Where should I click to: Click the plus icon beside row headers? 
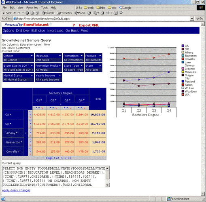pyautogui.click(x=26, y=133)
